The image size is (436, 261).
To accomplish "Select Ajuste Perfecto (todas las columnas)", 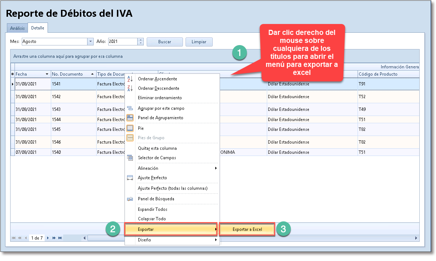I will tap(172, 188).
